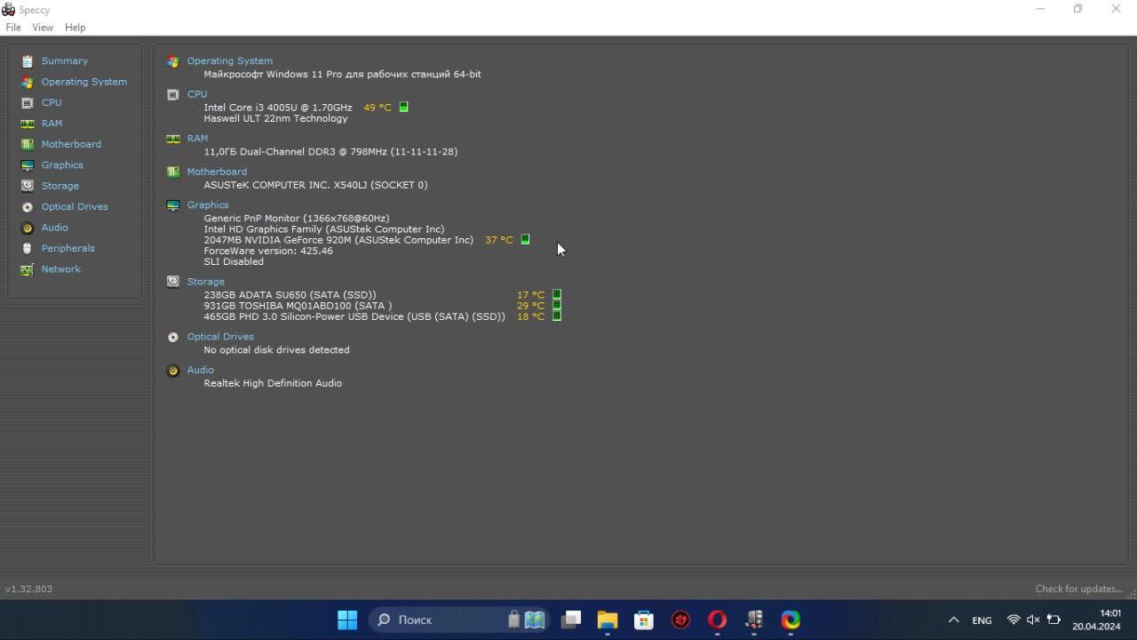Click the Silicon-Power drive temperature indicator beside 18 °C
1137x640 pixels.
pyautogui.click(x=557, y=316)
